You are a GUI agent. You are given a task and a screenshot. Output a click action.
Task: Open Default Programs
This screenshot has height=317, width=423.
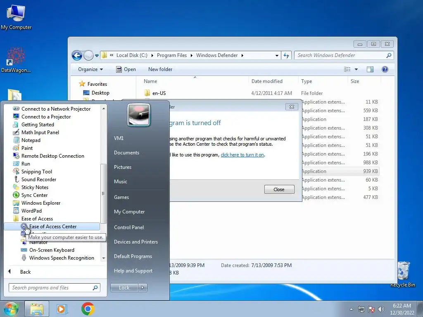pyautogui.click(x=133, y=256)
